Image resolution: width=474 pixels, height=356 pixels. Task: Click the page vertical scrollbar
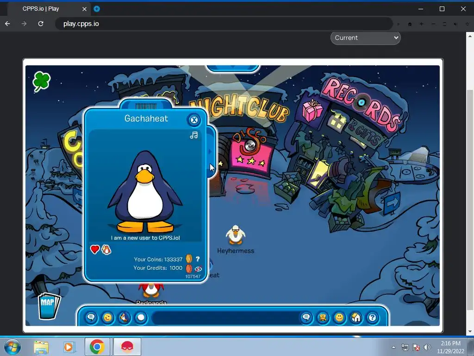pyautogui.click(x=470, y=200)
